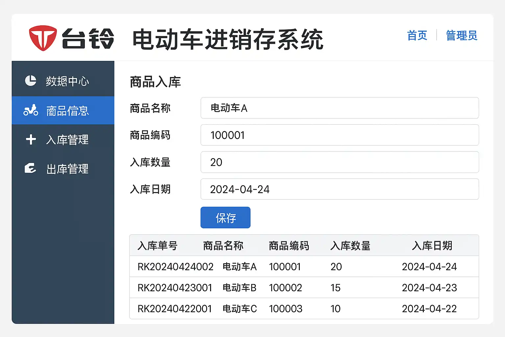Image resolution: width=505 pixels, height=337 pixels.
Task: Click product code 100003 in the table
Action: pyautogui.click(x=286, y=309)
